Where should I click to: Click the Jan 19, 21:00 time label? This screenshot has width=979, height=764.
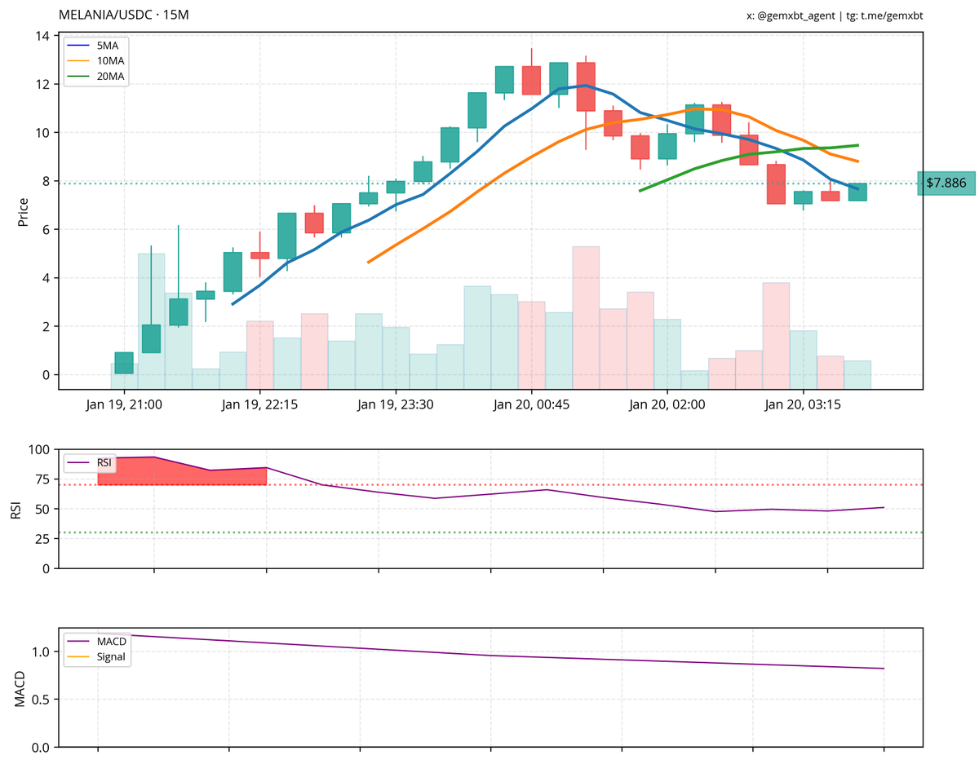(x=124, y=404)
